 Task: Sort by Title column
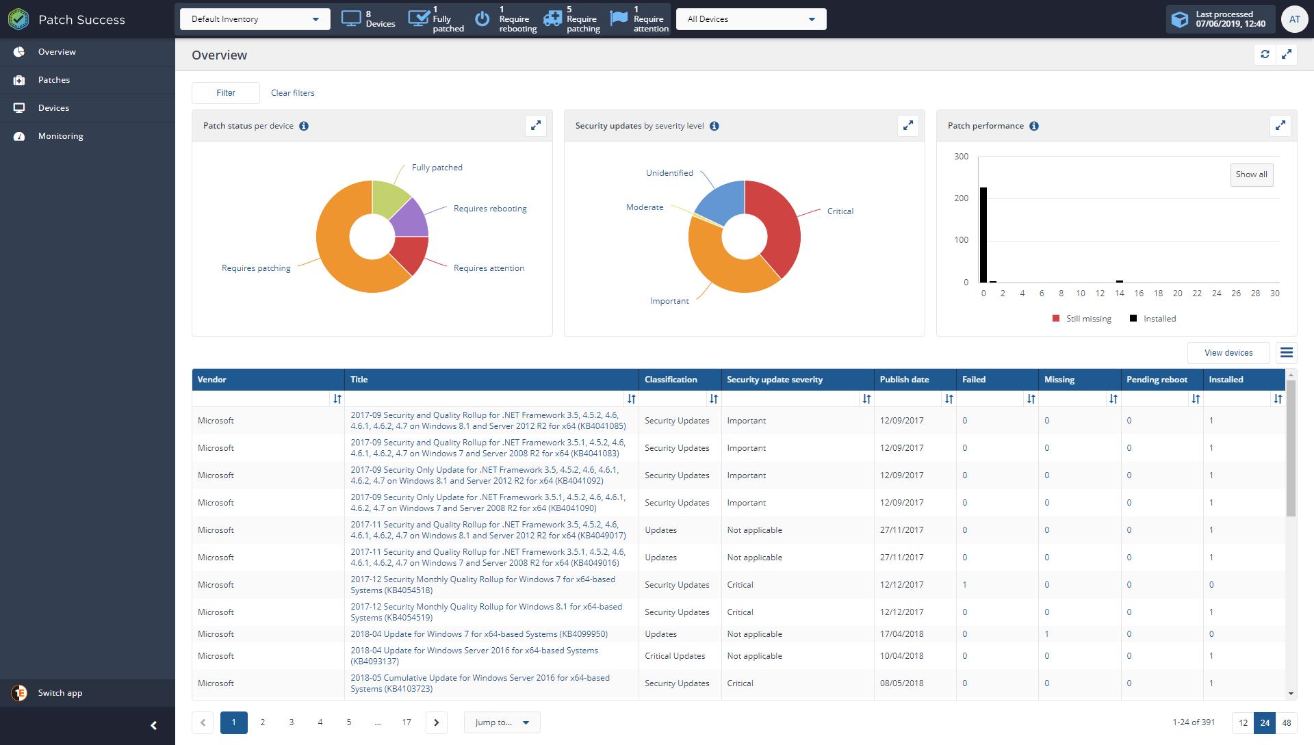(632, 399)
